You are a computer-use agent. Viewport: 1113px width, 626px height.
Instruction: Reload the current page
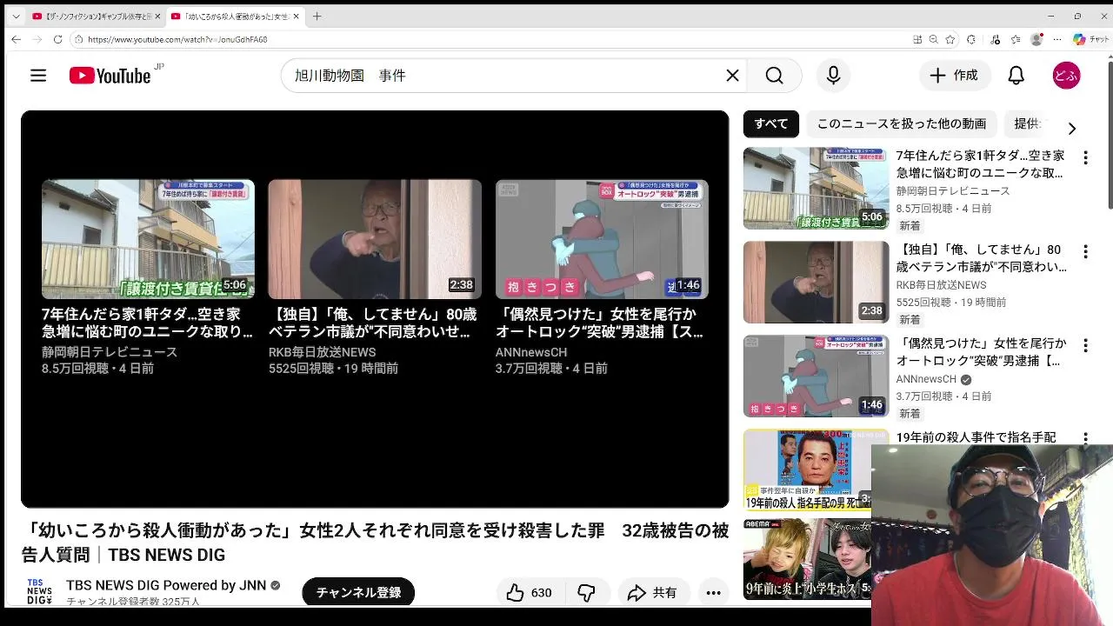coord(57,39)
